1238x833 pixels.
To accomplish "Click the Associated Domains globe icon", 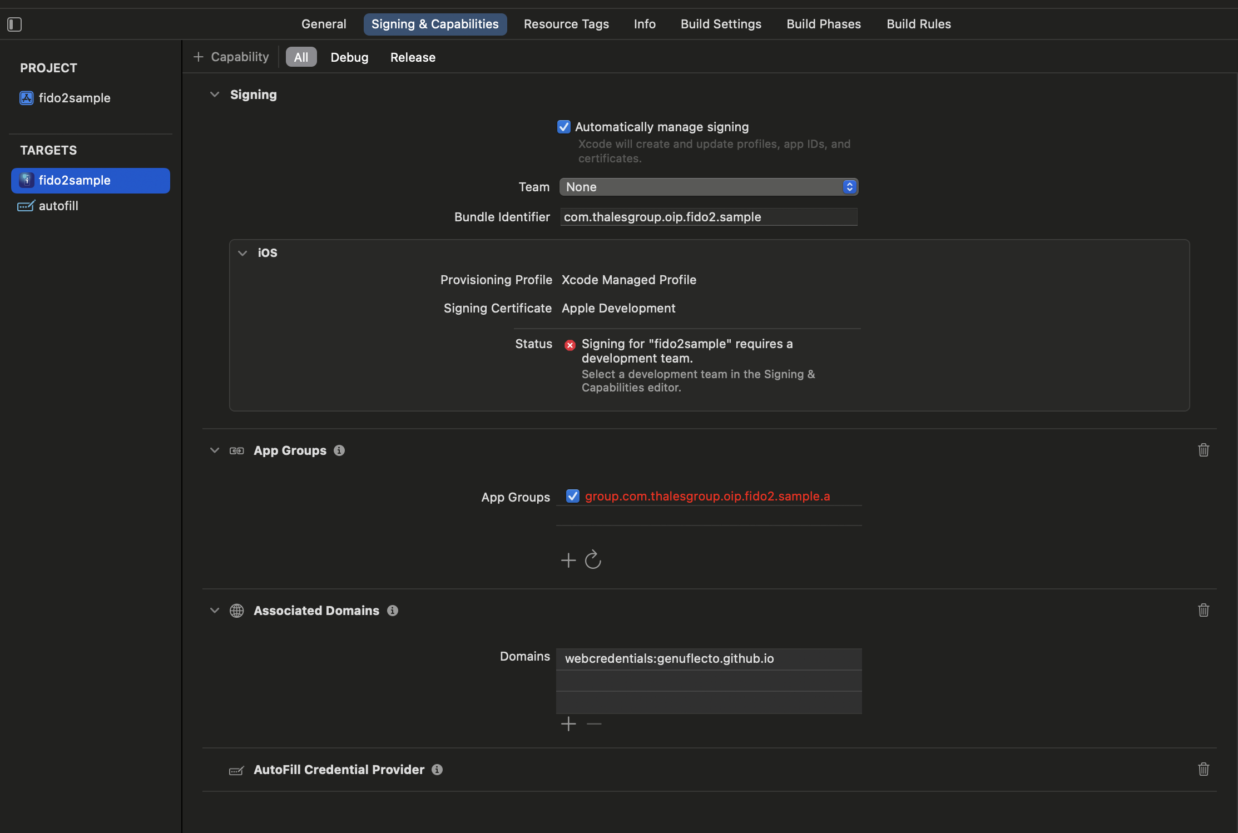I will 237,611.
